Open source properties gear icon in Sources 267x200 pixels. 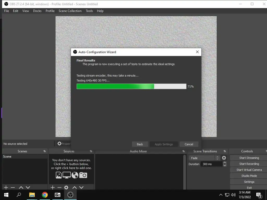pos(66,187)
